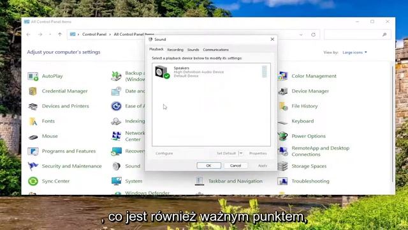Open the Set Default dropdown arrow
Screen dimensions: 408x230
241,153
